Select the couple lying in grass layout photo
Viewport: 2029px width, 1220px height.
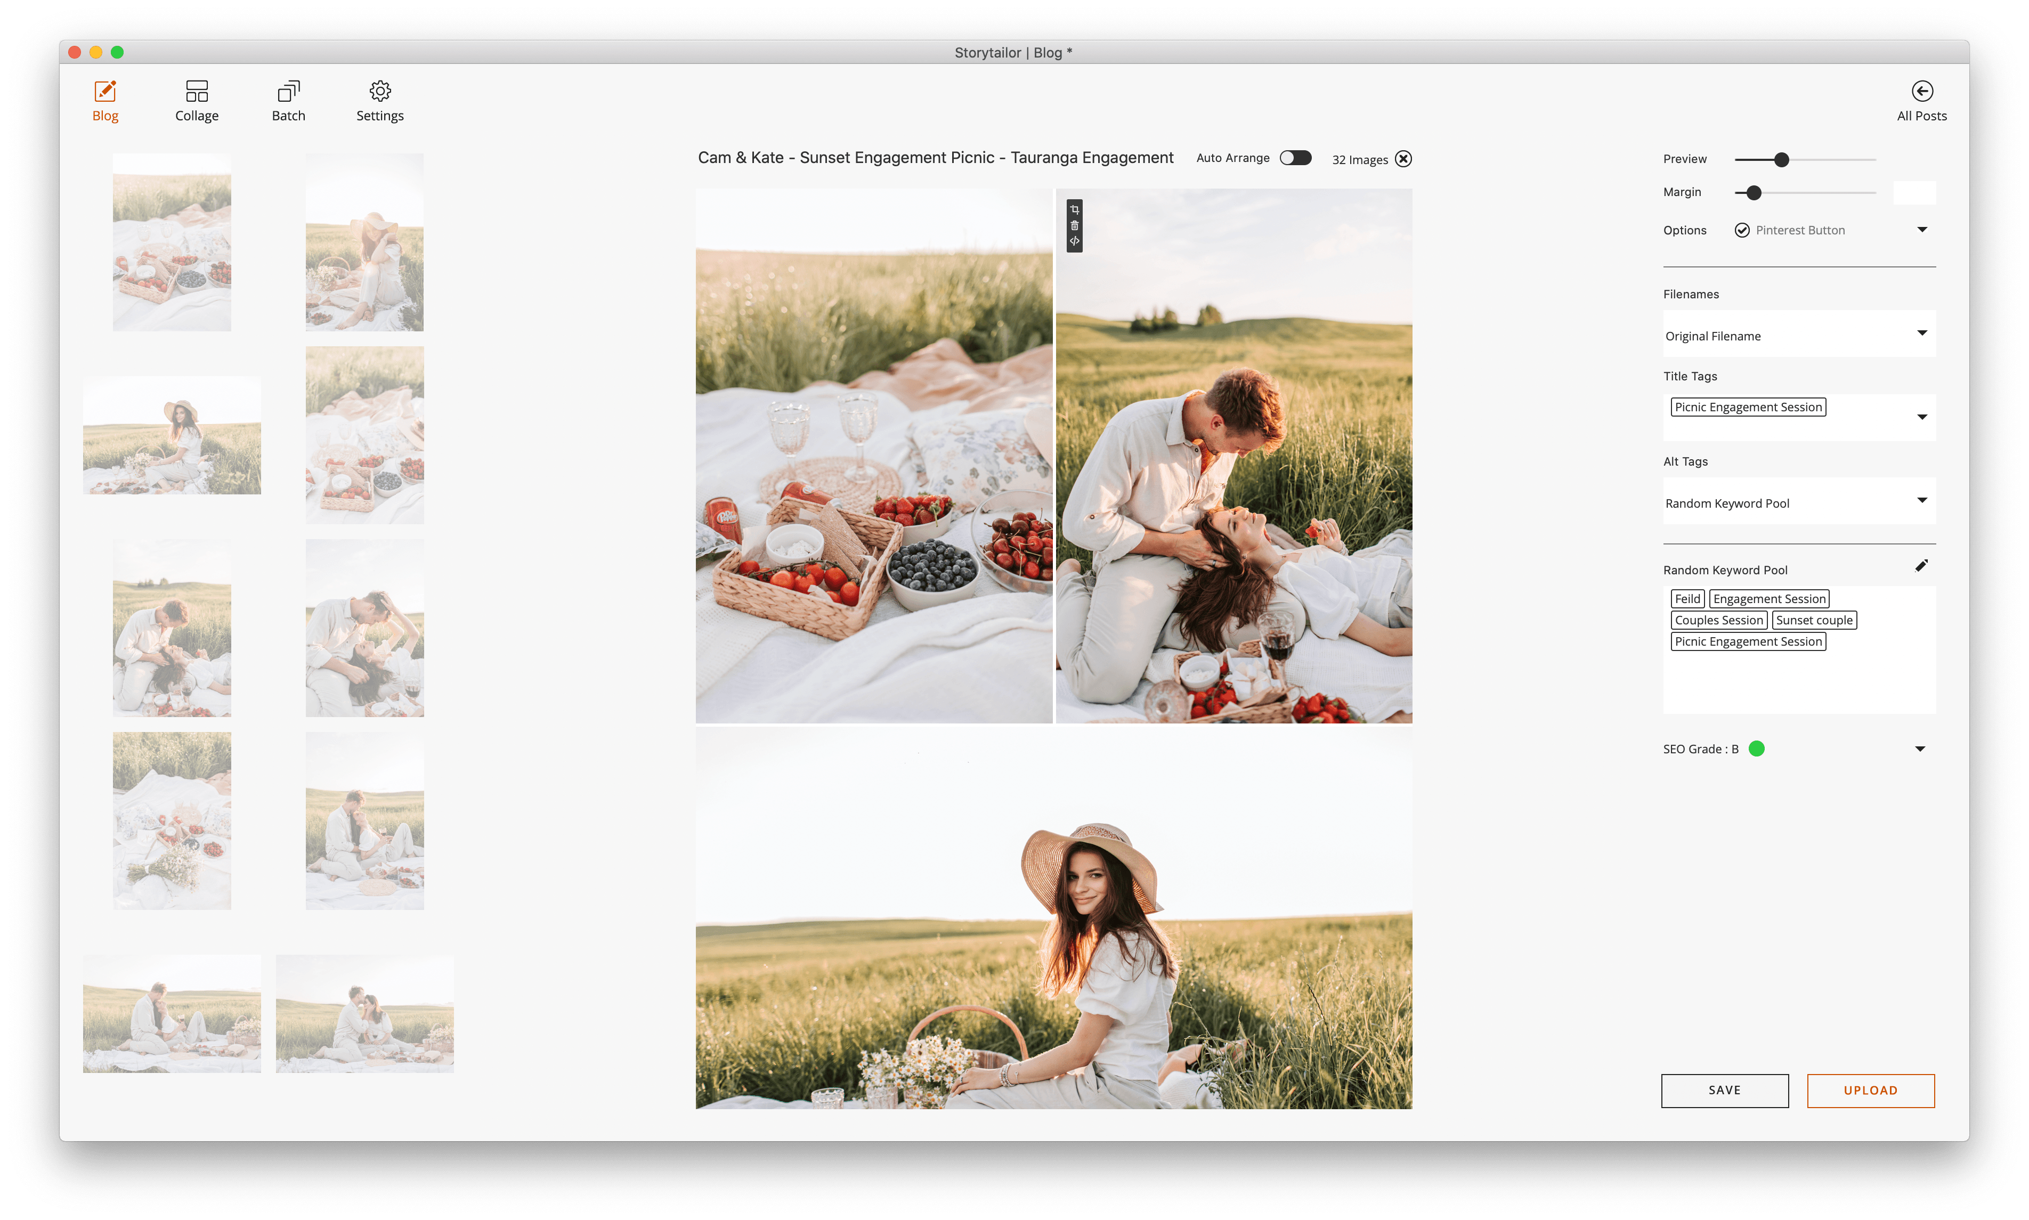point(1233,456)
